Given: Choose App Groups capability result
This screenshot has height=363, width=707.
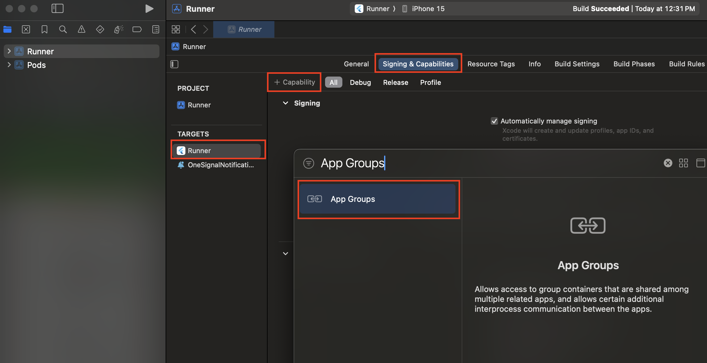Looking at the screenshot, I should [x=378, y=199].
